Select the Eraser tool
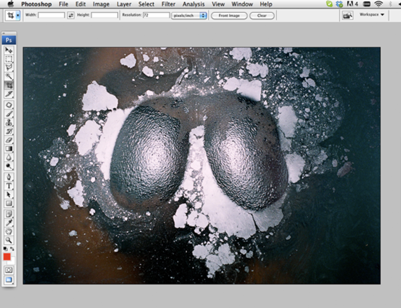This screenshot has width=401, height=308. click(x=9, y=140)
